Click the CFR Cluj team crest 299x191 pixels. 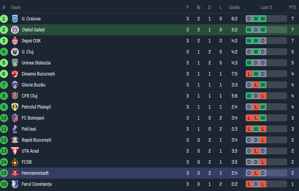tap(15, 96)
